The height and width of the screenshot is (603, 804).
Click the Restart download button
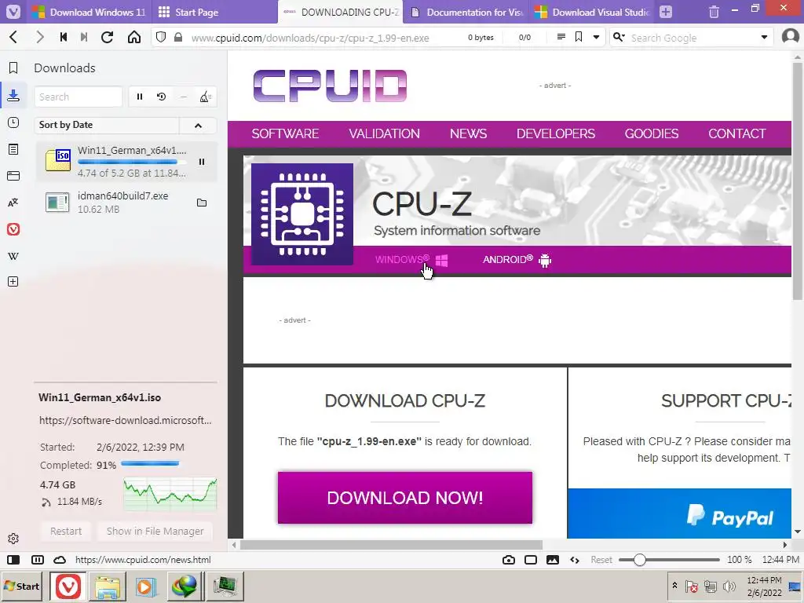coord(66,532)
